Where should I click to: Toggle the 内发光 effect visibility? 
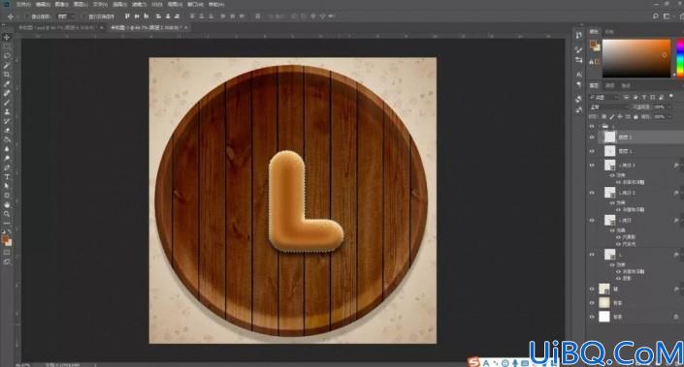tap(619, 244)
